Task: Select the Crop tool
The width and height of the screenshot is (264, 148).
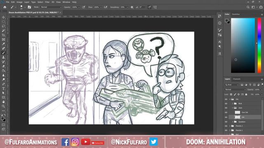Action: [x=3, y=35]
